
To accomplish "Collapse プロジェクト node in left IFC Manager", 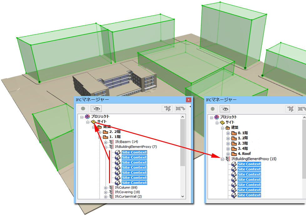I will click(x=82, y=117).
